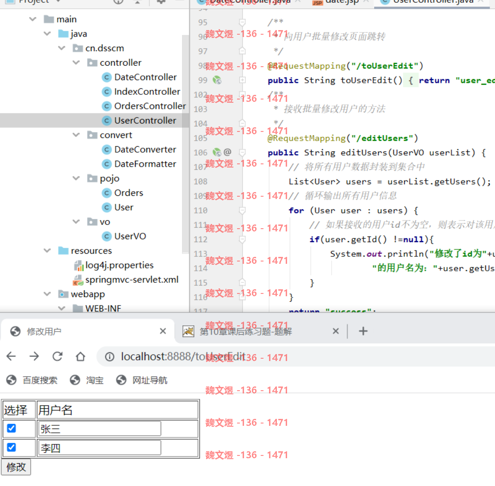Collapse the convert package

(x=76, y=135)
